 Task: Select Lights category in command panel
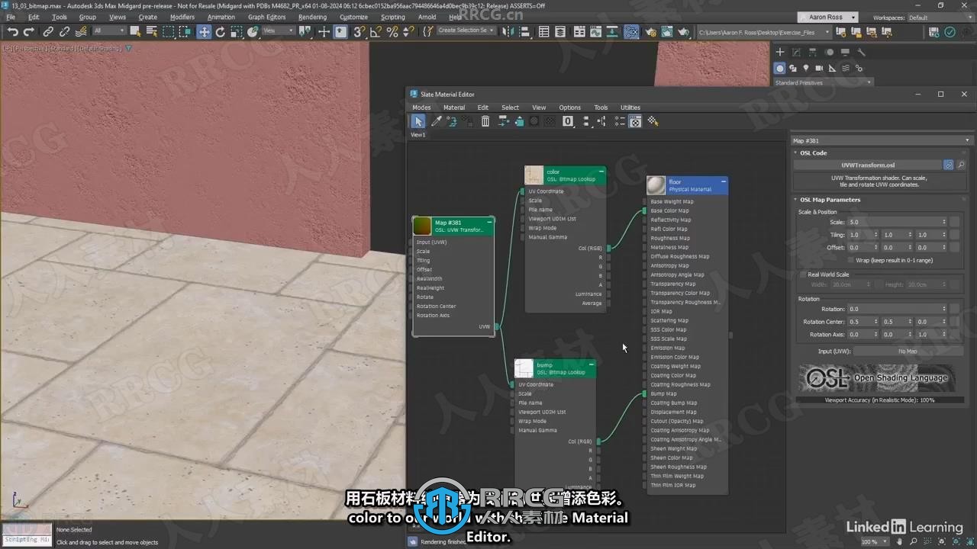tap(806, 68)
